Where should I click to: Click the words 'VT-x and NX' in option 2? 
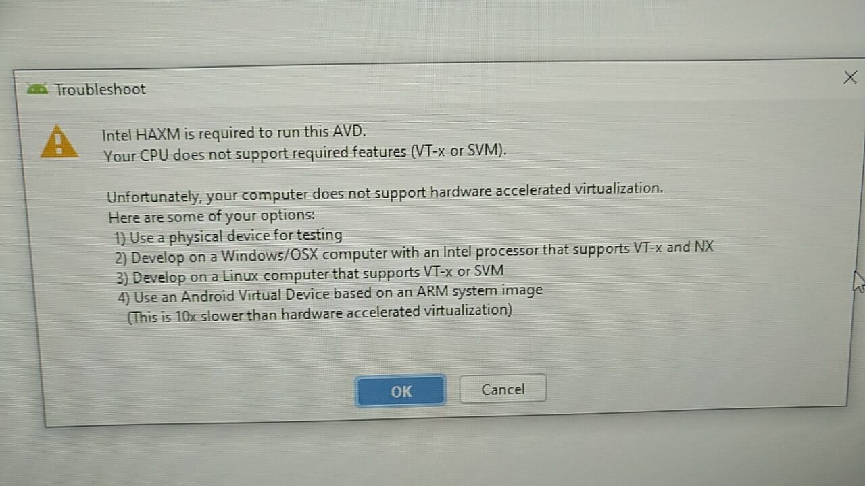pos(673,248)
